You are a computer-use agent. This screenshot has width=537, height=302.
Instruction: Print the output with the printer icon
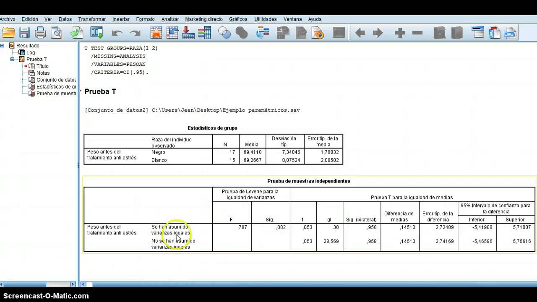[40, 32]
